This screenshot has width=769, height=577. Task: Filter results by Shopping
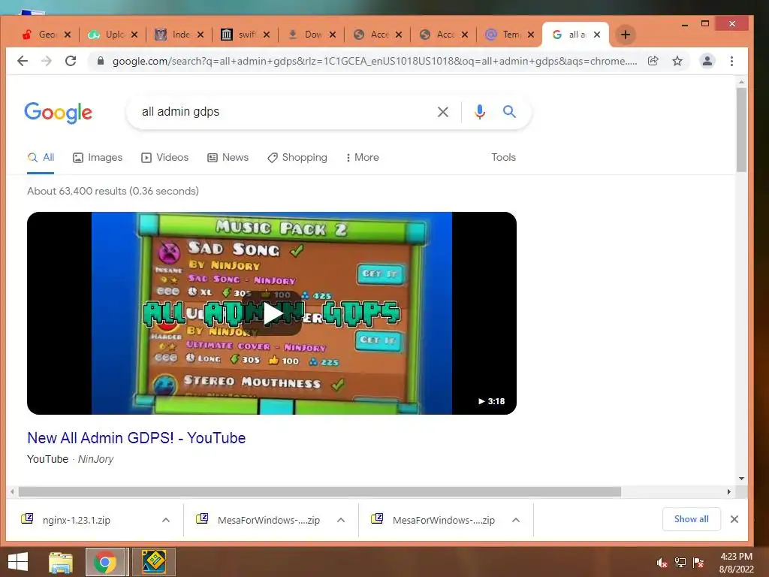(x=297, y=158)
